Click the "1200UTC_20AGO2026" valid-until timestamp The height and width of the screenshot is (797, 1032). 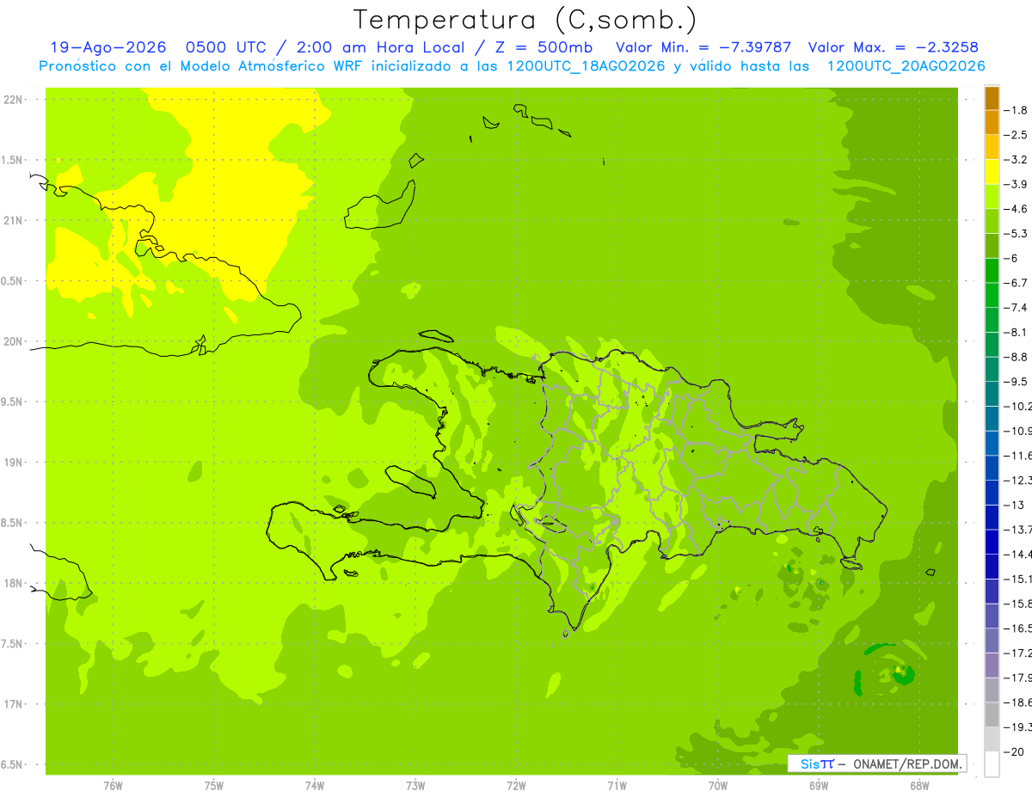coord(906,66)
